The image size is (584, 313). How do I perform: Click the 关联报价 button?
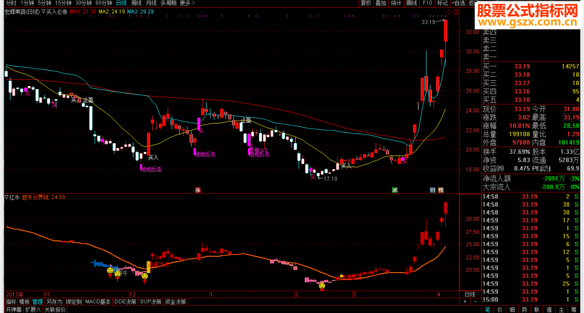pyautogui.click(x=55, y=310)
